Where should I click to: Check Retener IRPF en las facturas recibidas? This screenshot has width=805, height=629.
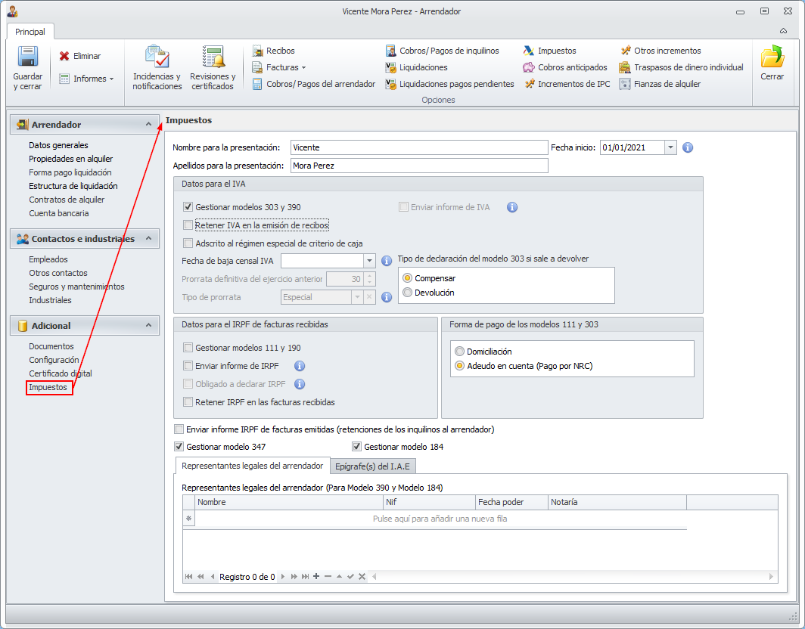[188, 401]
